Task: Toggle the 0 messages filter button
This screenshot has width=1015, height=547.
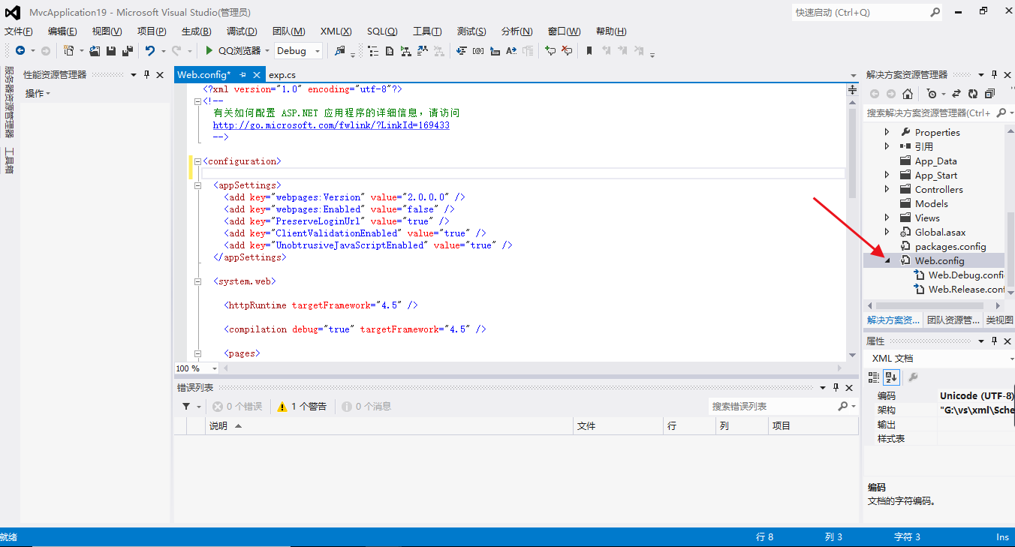Action: [x=367, y=406]
